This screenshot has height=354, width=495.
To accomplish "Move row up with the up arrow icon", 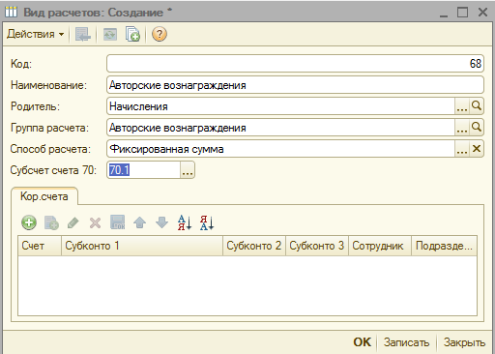I will [139, 222].
